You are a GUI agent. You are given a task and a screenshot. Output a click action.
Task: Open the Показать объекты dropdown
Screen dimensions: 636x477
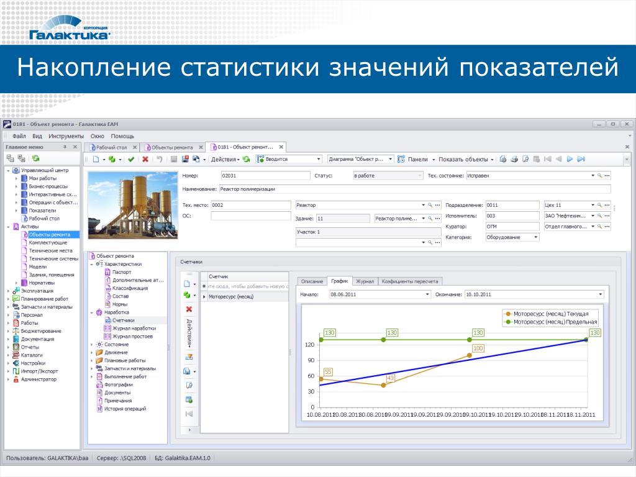(x=466, y=160)
